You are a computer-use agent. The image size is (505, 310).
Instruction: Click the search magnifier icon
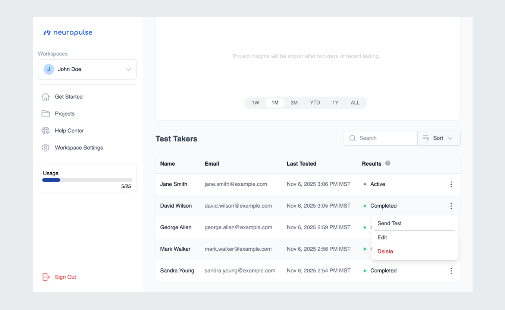(352, 138)
